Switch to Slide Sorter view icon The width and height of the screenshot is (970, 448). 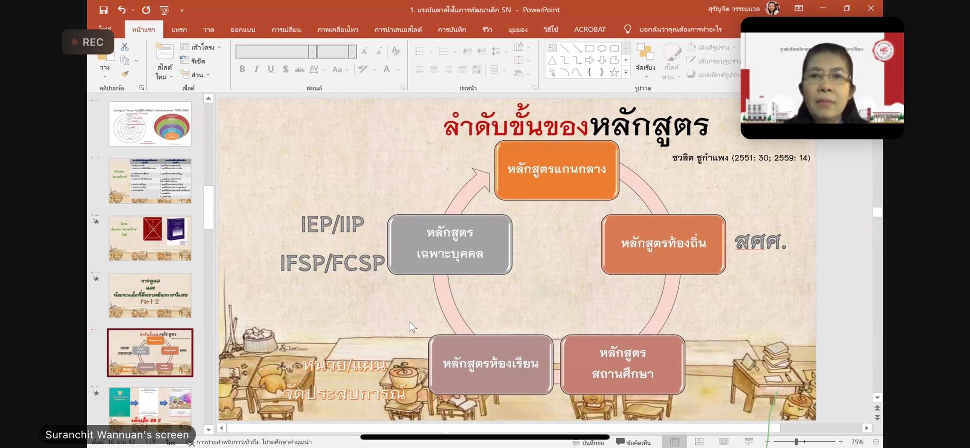pos(699,442)
